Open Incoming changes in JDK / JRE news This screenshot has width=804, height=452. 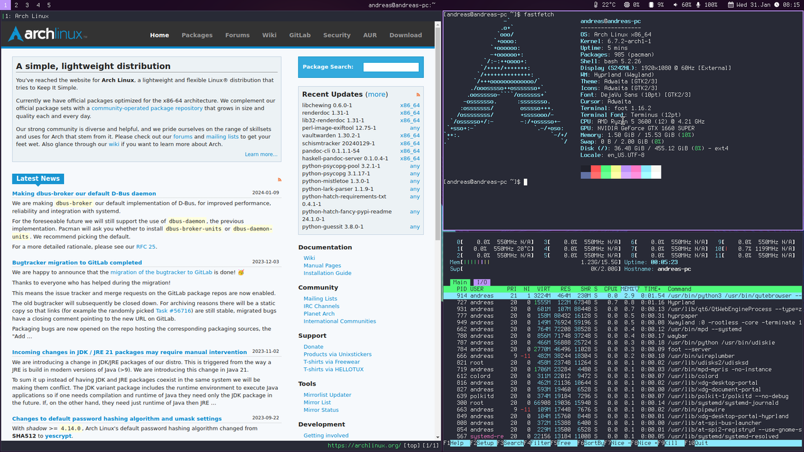(x=129, y=352)
